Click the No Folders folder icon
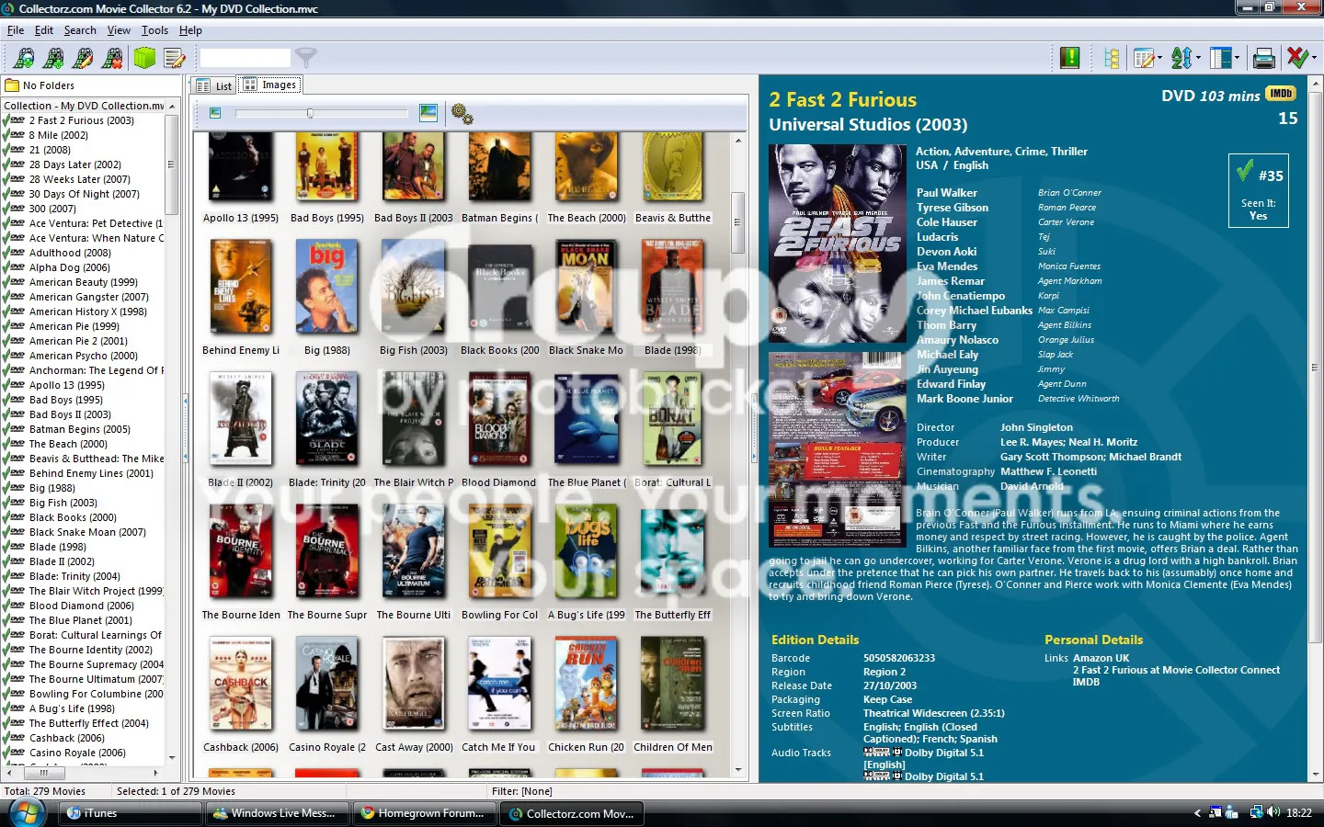1324x827 pixels. tap(12, 85)
